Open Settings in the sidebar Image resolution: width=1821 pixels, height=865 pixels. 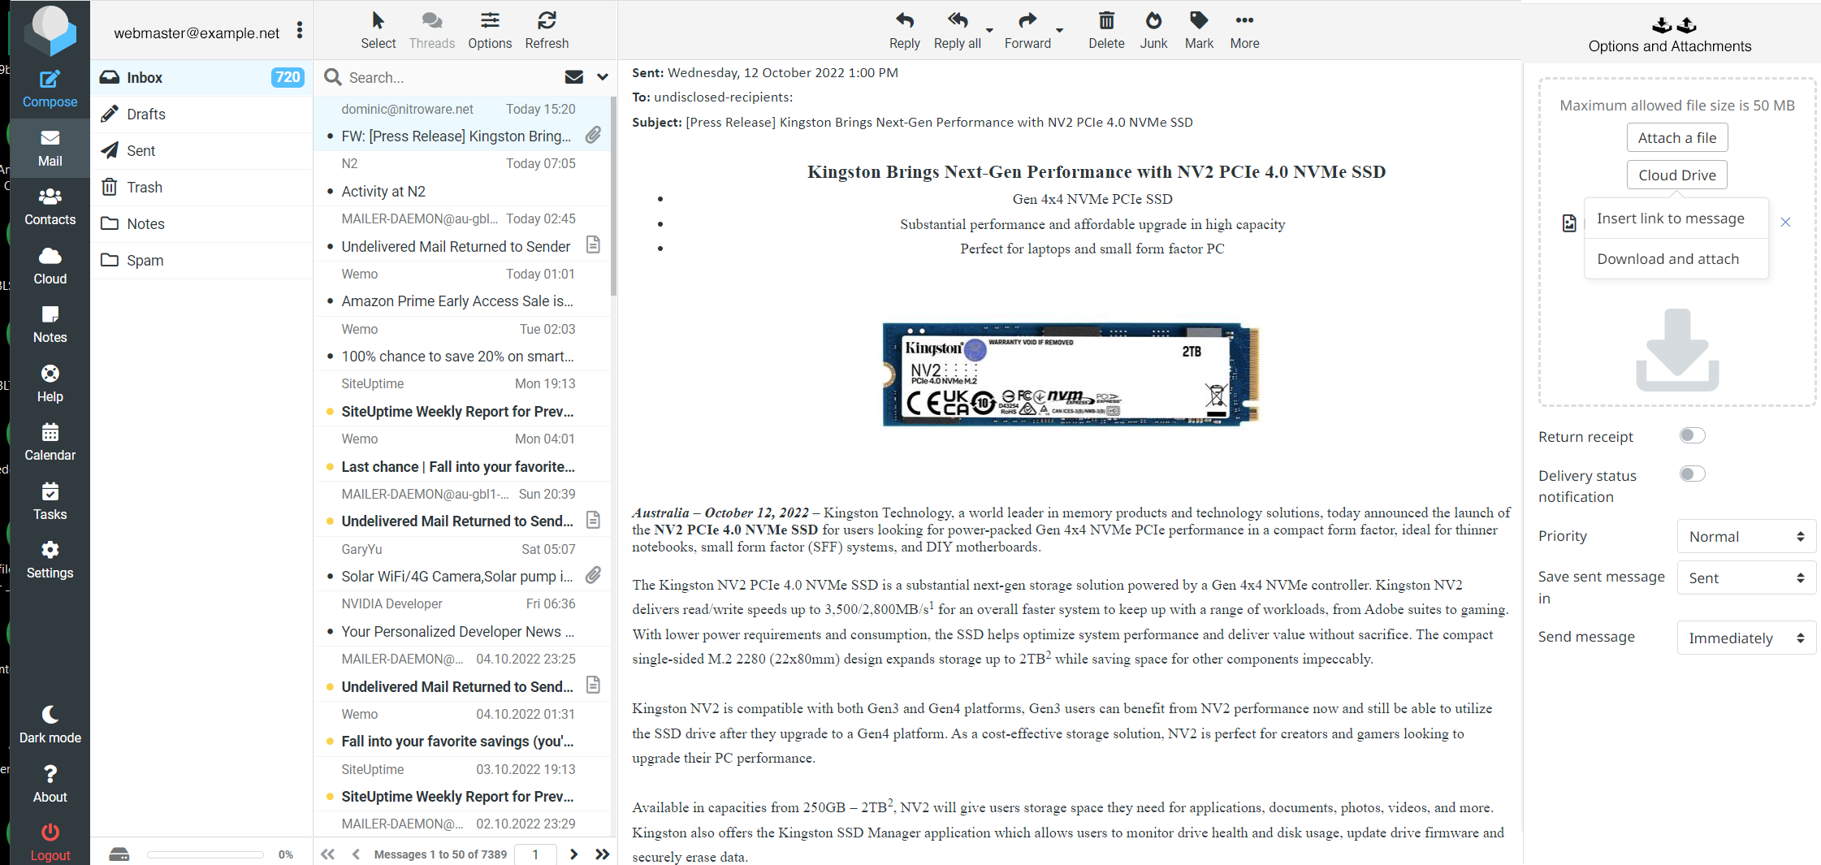click(x=50, y=560)
